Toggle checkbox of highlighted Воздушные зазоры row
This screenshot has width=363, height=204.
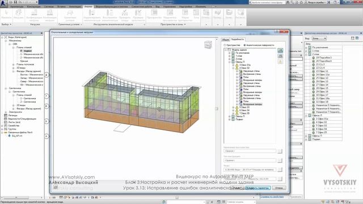(240, 104)
